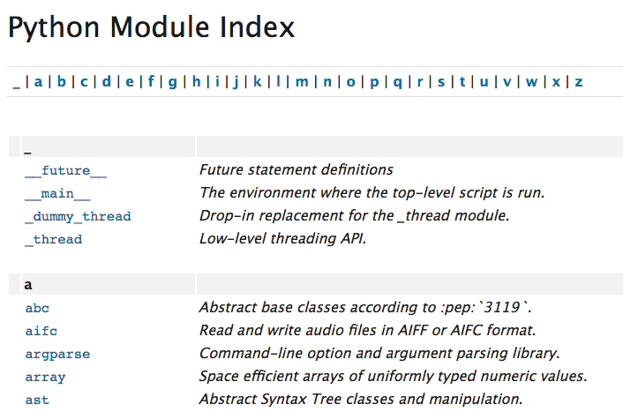
Task: Jump to letter 'p' section
Action: pyautogui.click(x=374, y=82)
